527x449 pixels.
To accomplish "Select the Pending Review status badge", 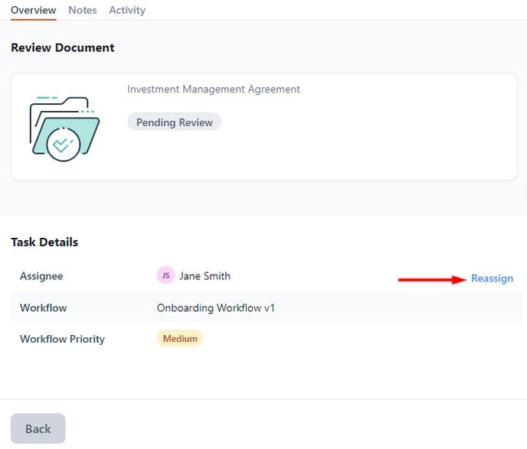I will coord(174,122).
